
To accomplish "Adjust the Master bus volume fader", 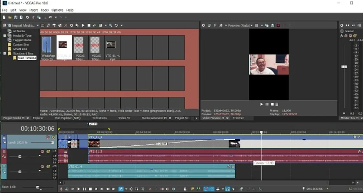I will (x=344, y=67).
